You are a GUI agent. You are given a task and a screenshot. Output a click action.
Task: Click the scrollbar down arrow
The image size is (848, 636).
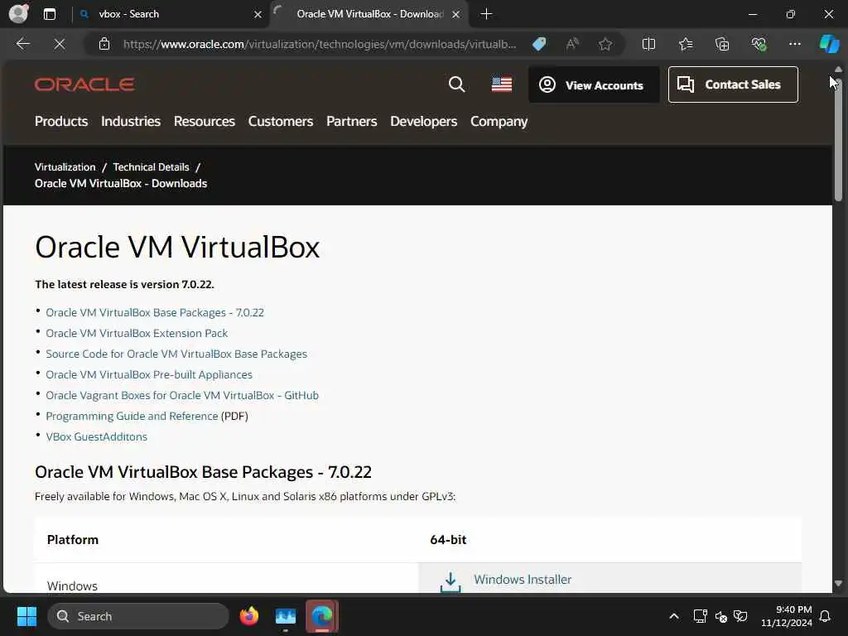pyautogui.click(x=838, y=583)
